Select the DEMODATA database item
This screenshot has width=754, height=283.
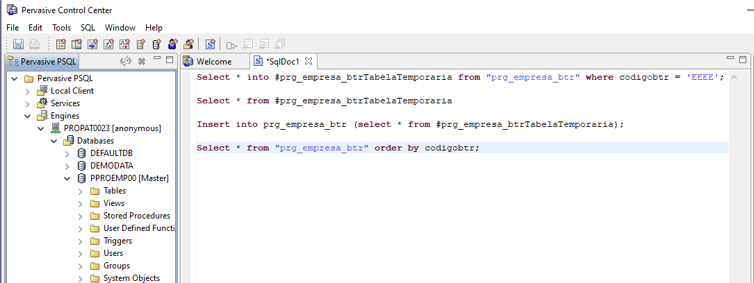(112, 166)
